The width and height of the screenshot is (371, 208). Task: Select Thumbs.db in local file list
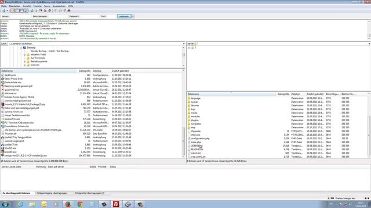coord(10,133)
